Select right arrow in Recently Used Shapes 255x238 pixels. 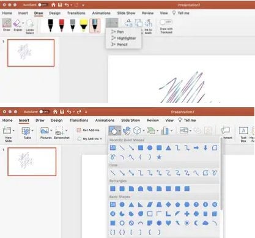[196, 148]
